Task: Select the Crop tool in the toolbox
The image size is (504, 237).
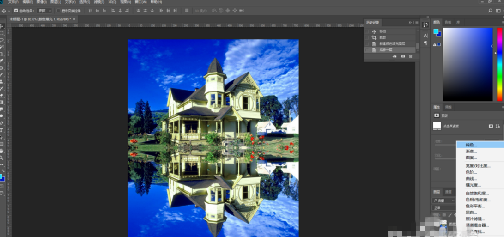Action: (2, 54)
